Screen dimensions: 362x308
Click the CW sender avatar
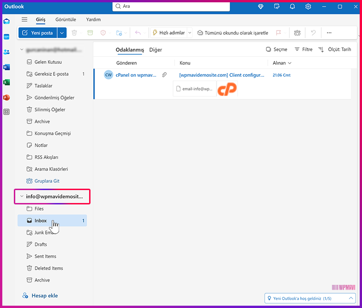[x=108, y=75]
